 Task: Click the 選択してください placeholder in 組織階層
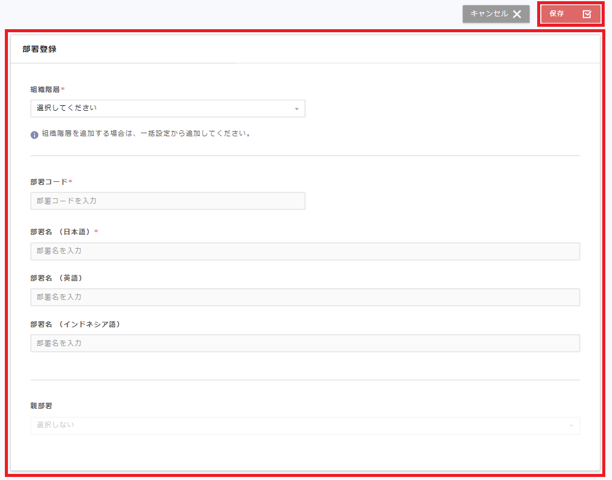[x=67, y=108]
